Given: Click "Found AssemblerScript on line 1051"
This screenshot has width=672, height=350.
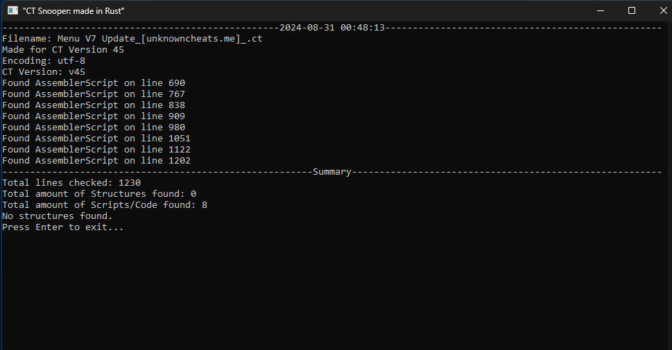Looking at the screenshot, I should point(96,139).
